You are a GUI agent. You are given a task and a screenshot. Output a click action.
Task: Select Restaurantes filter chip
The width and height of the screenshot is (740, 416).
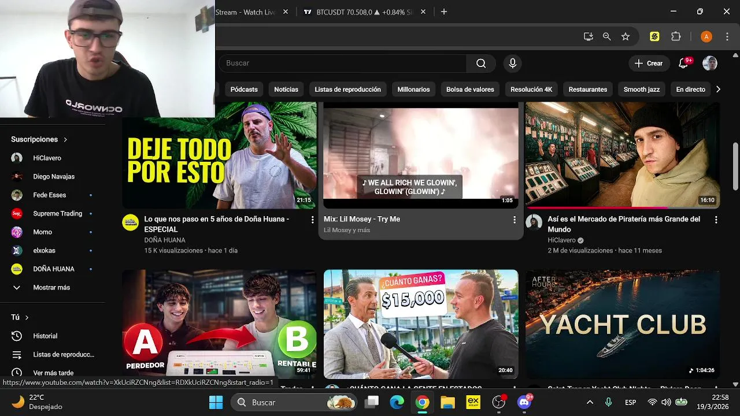(588, 90)
